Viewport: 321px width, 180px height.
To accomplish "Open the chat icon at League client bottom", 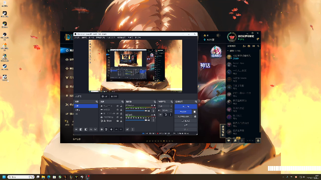I will [229, 141].
